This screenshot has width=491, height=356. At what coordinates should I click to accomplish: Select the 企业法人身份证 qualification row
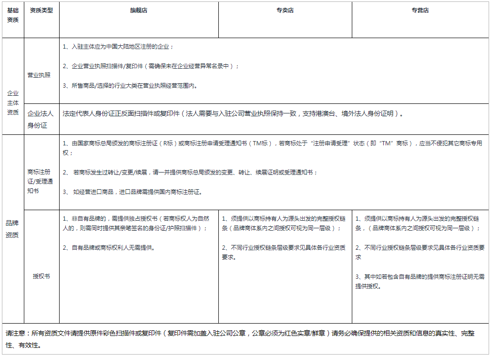pos(41,114)
